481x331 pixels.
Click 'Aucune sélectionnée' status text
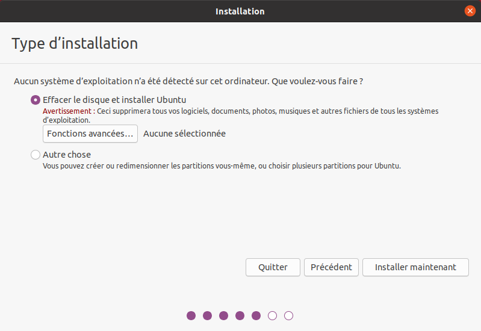point(184,134)
